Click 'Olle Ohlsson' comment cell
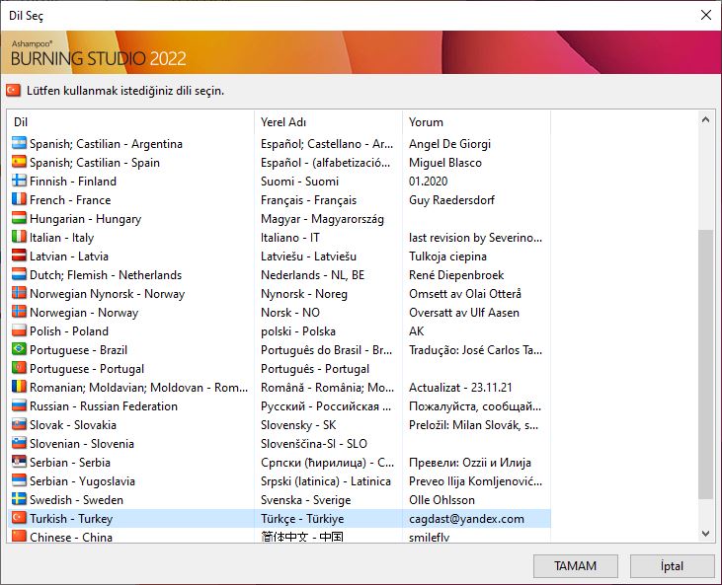 coord(441,500)
